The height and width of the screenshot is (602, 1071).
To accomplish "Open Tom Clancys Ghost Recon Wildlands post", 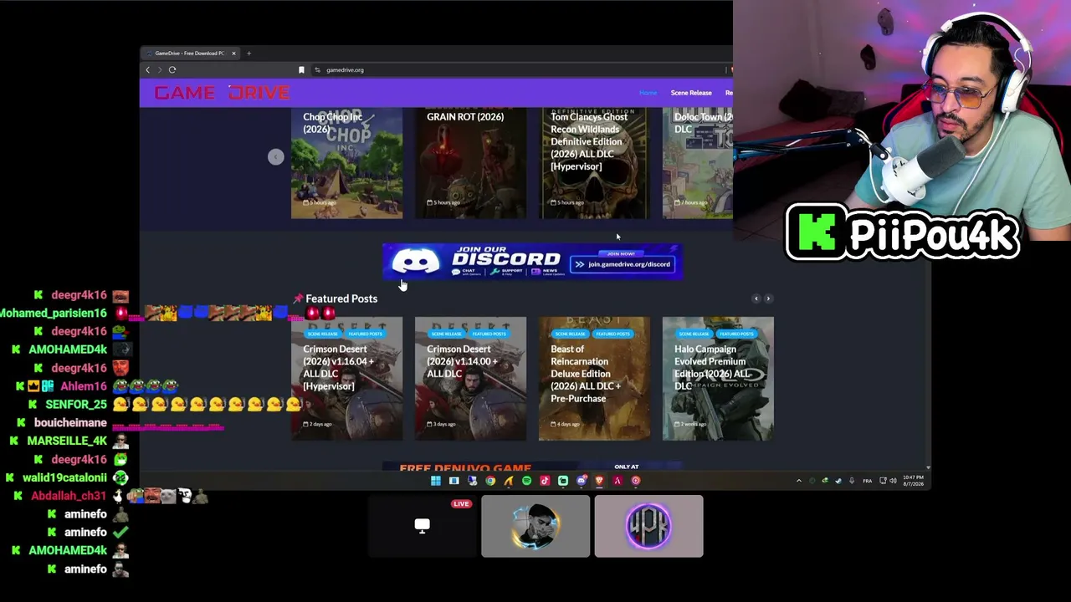I will point(594,163).
